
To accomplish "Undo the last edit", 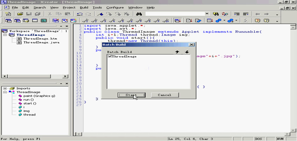I will pos(80,14).
